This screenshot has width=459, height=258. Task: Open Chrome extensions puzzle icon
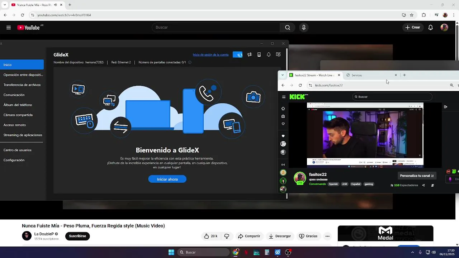coord(424,15)
